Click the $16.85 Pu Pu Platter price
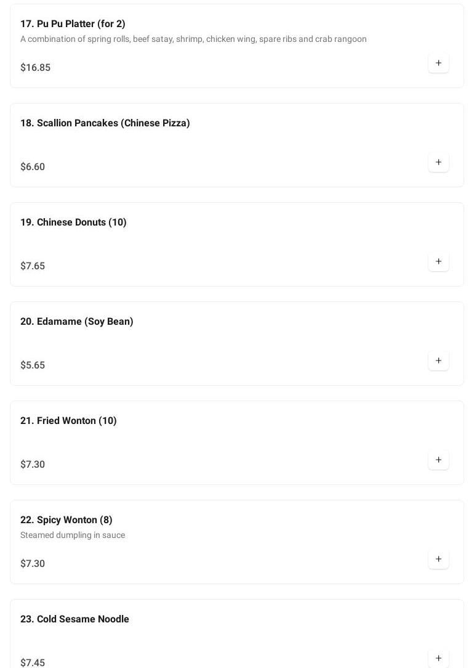474x668 pixels. point(35,67)
